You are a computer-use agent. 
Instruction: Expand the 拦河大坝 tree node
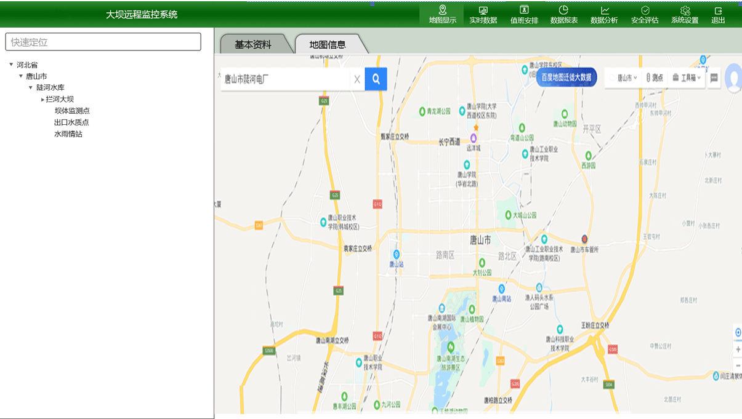point(42,99)
